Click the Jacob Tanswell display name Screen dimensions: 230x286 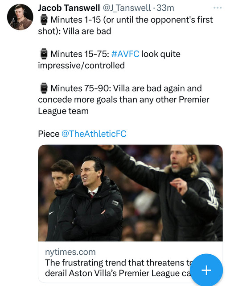point(69,8)
